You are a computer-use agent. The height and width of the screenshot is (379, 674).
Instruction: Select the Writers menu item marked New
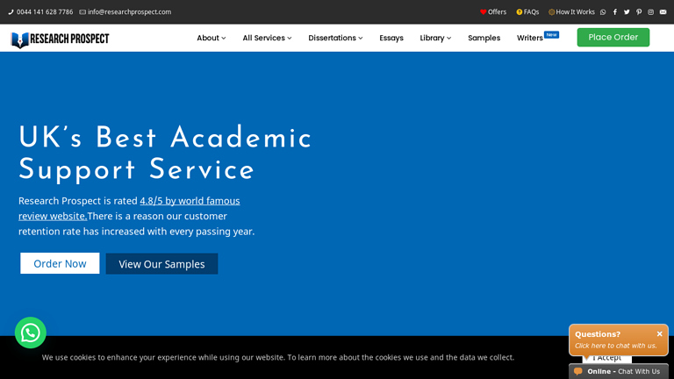click(x=530, y=38)
